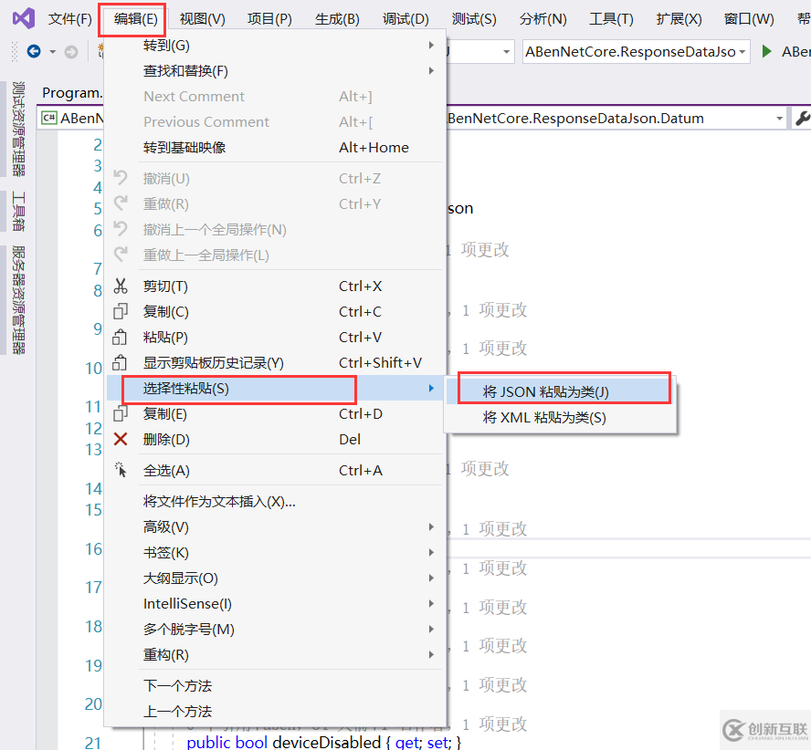Click the C# project icon in navigation bar
The width and height of the screenshot is (811, 750).
point(49,118)
